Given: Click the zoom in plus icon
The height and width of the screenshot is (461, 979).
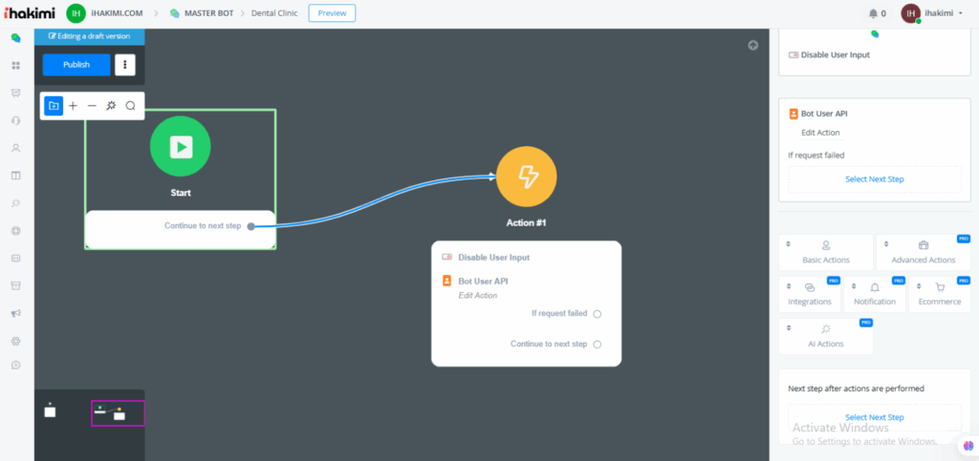Looking at the screenshot, I should tap(73, 106).
